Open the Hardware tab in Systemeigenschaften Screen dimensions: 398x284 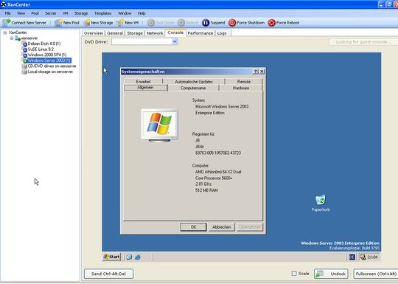coord(240,88)
